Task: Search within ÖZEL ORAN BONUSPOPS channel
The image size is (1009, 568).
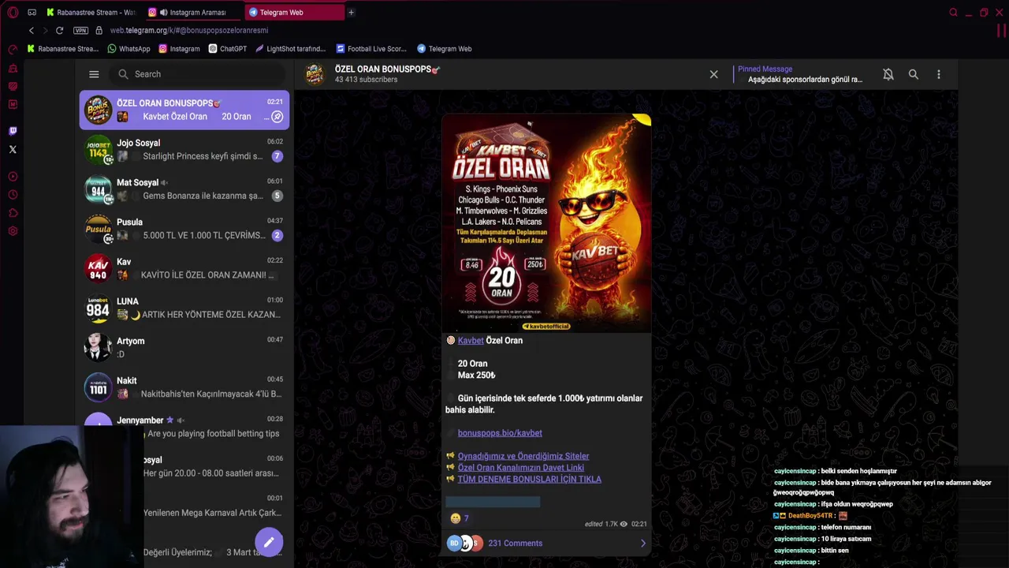Action: tap(914, 74)
